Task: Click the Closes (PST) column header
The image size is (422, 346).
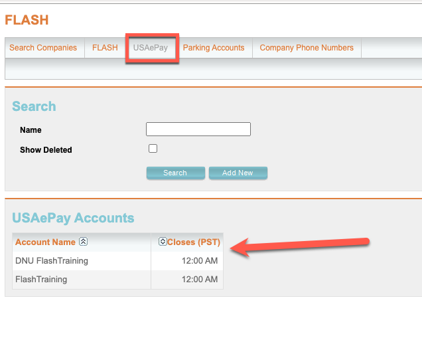Action: (x=194, y=242)
